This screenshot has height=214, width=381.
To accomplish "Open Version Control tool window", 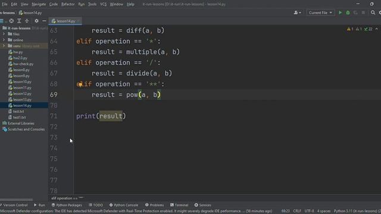I will coord(14,205).
